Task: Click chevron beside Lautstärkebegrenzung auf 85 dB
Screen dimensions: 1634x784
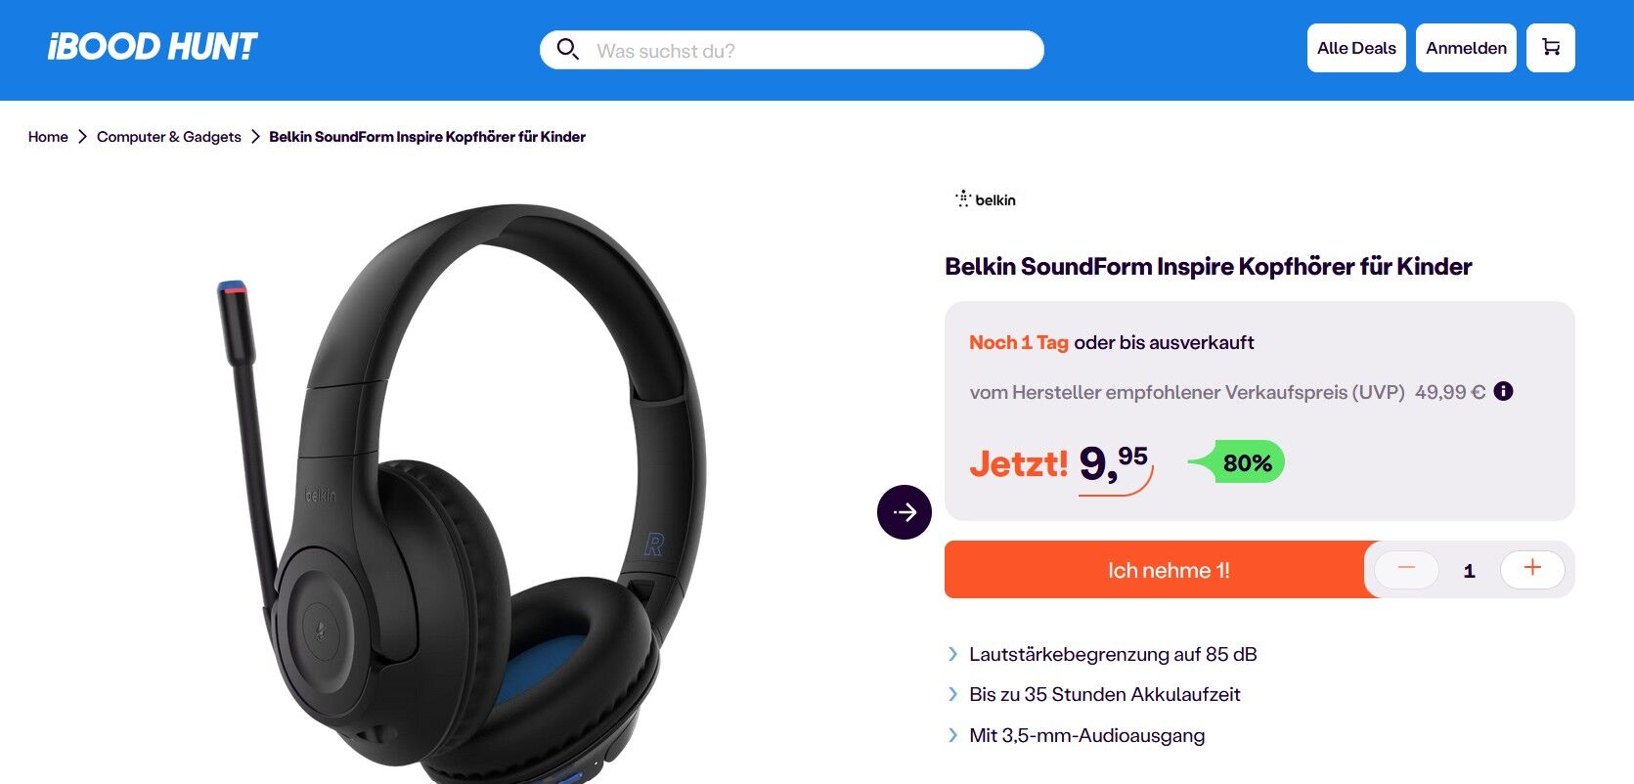Action: point(953,654)
